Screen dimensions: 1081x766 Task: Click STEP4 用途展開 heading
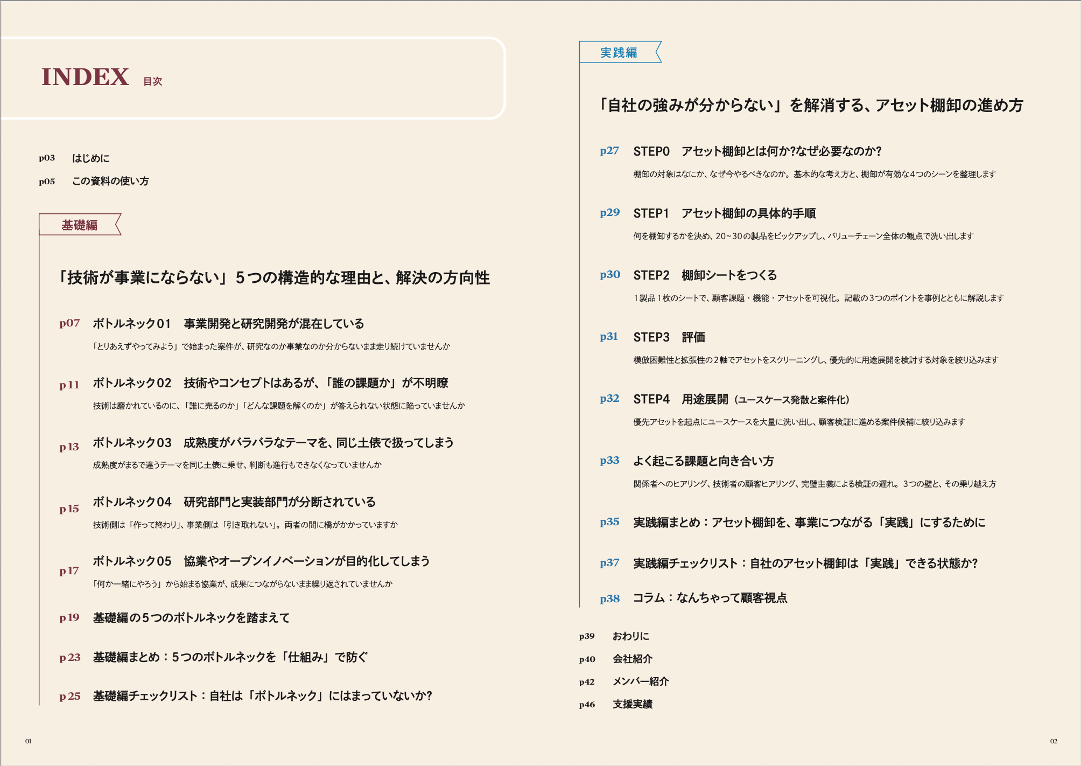[x=741, y=399]
